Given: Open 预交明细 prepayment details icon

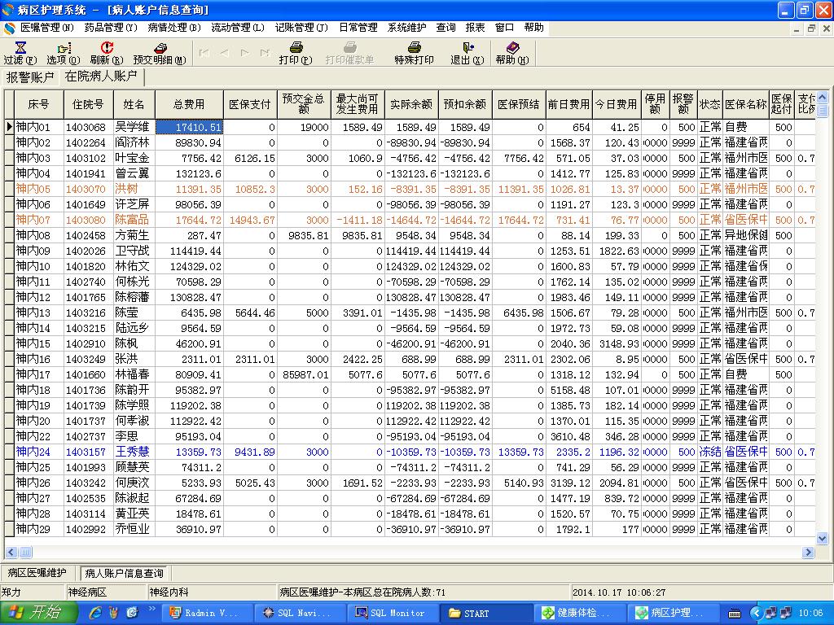Looking at the screenshot, I should (160, 49).
